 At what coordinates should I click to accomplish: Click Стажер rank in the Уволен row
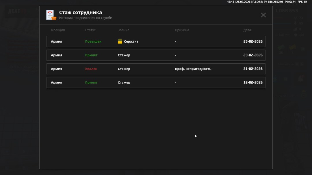pyautogui.click(x=124, y=69)
